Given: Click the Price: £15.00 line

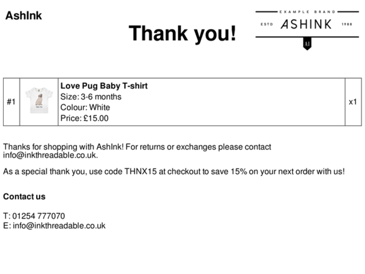Looking at the screenshot, I should (x=85, y=118).
